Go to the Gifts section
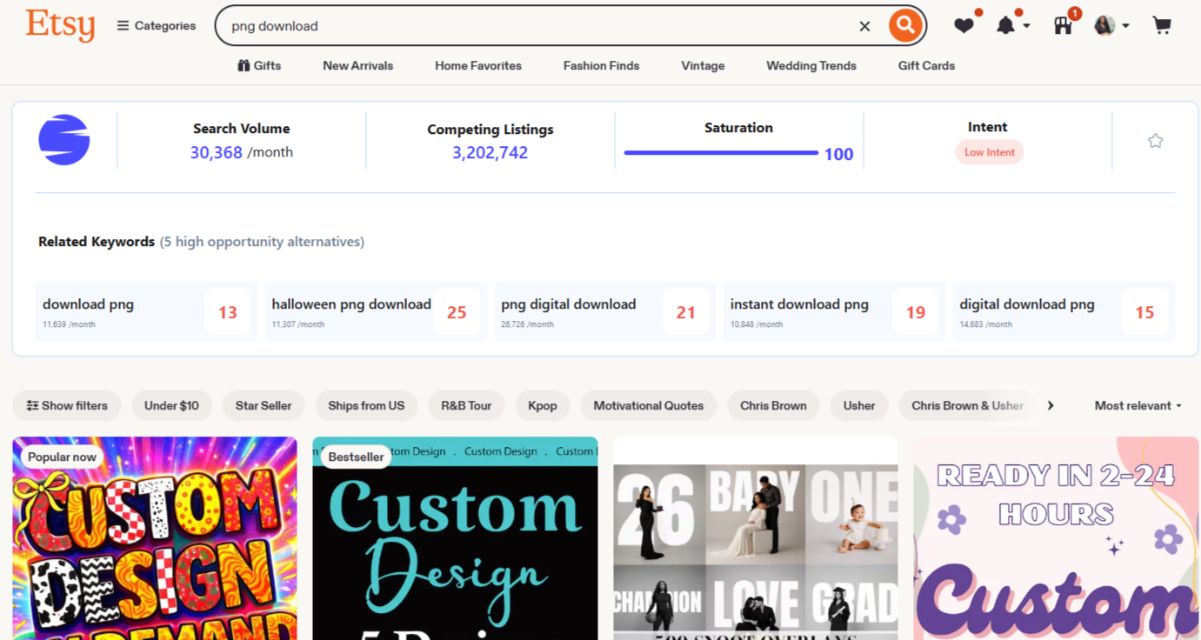 (259, 65)
